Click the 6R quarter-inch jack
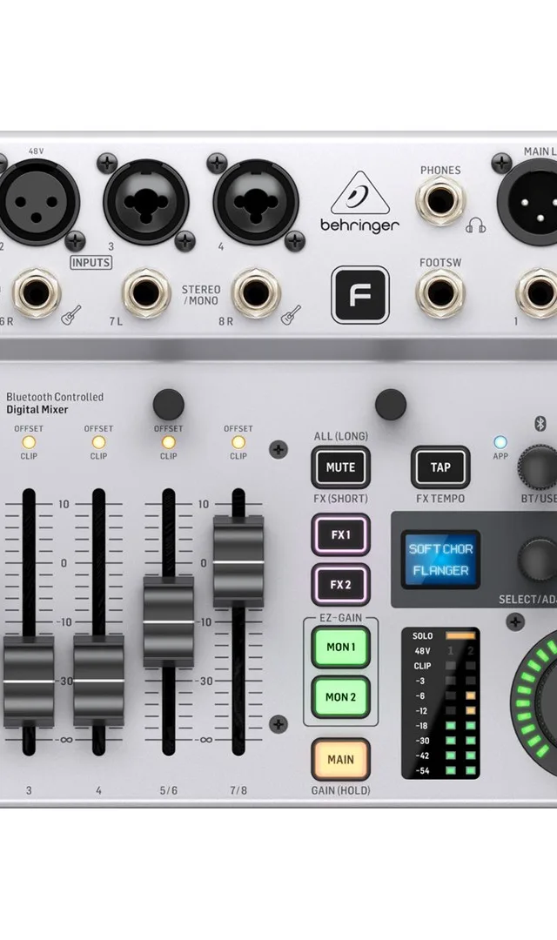The width and height of the screenshot is (557, 940). 37,294
